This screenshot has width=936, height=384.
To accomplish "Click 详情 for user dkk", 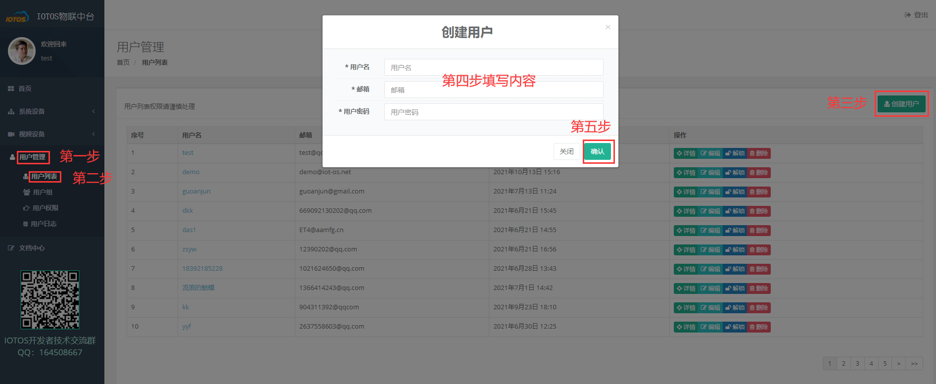I will coord(686,211).
